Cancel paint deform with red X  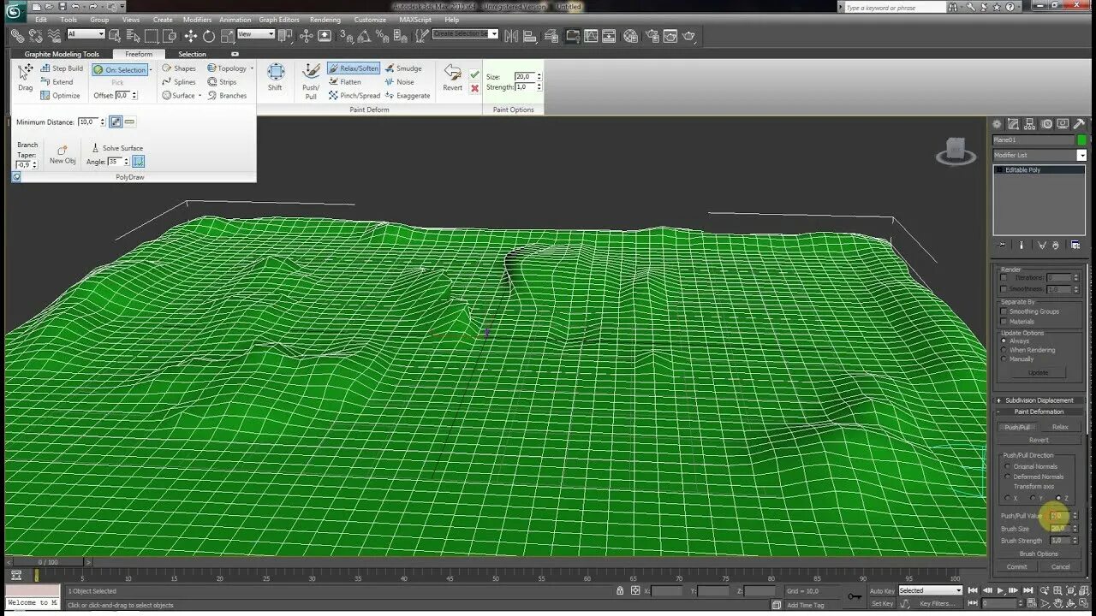click(x=474, y=88)
